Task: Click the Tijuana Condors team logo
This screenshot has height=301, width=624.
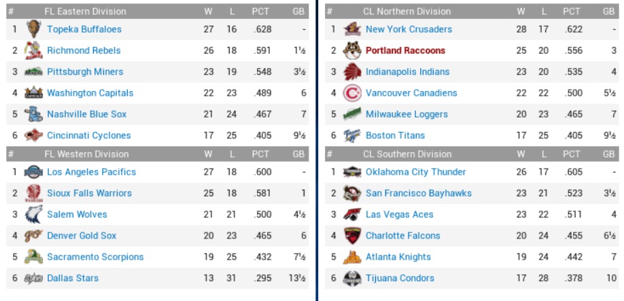Action: (x=352, y=278)
